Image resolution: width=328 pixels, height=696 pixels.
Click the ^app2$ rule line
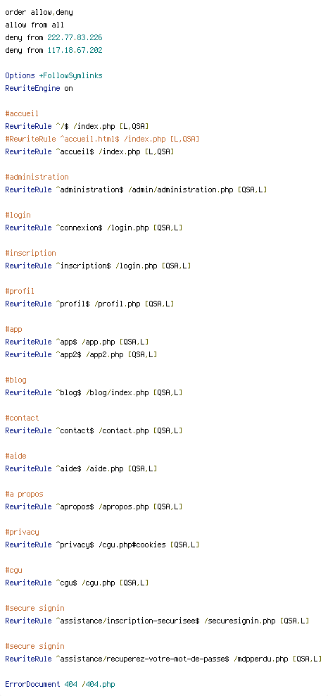pyautogui.click(x=81, y=354)
